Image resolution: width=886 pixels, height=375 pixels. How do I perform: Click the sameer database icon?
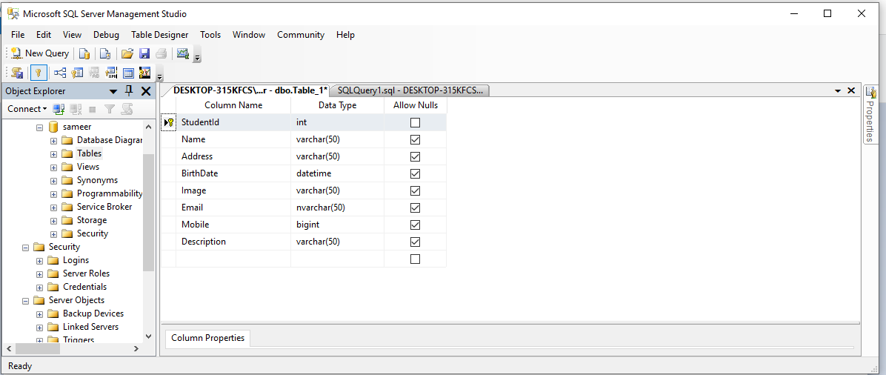53,127
